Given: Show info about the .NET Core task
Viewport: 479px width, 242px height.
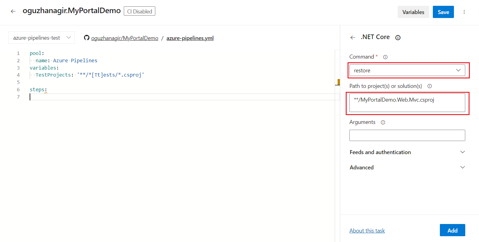Looking at the screenshot, I should (398, 38).
